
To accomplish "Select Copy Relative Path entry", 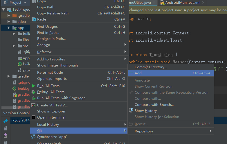I will (79, 13).
